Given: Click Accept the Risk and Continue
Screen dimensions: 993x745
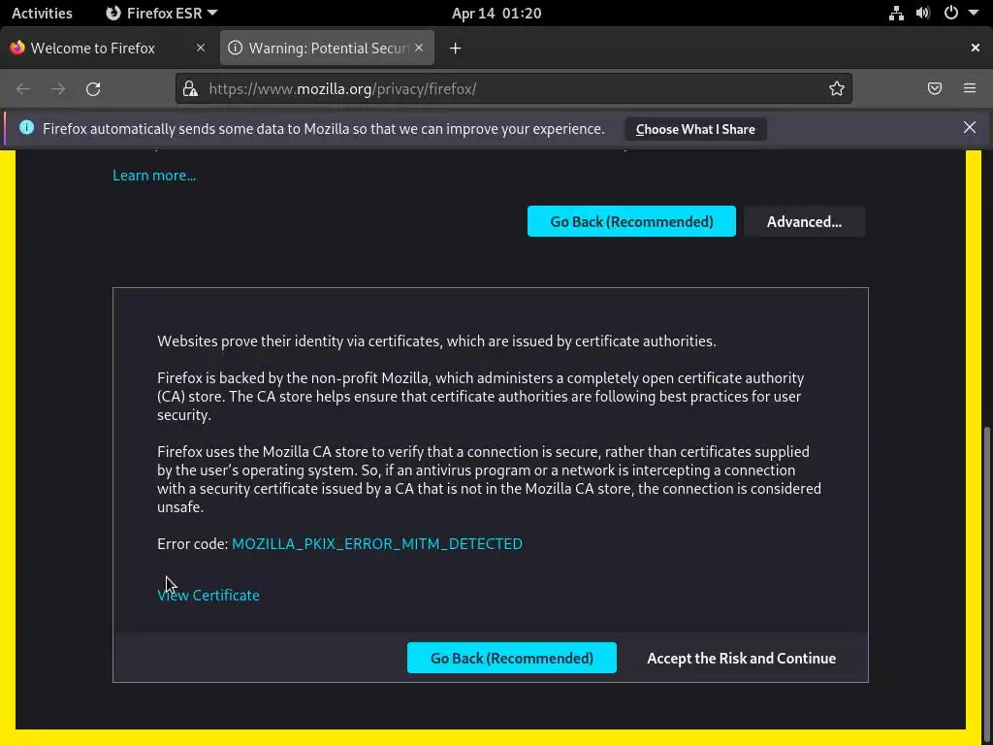Looking at the screenshot, I should coord(741,658).
